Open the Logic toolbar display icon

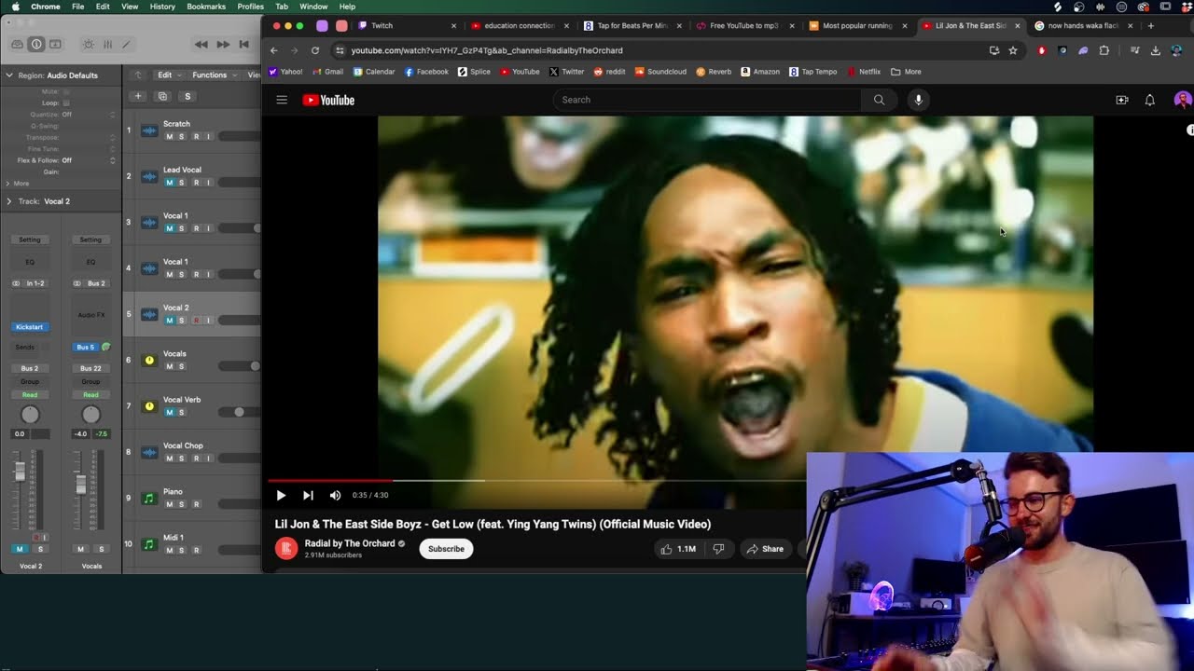coord(55,44)
